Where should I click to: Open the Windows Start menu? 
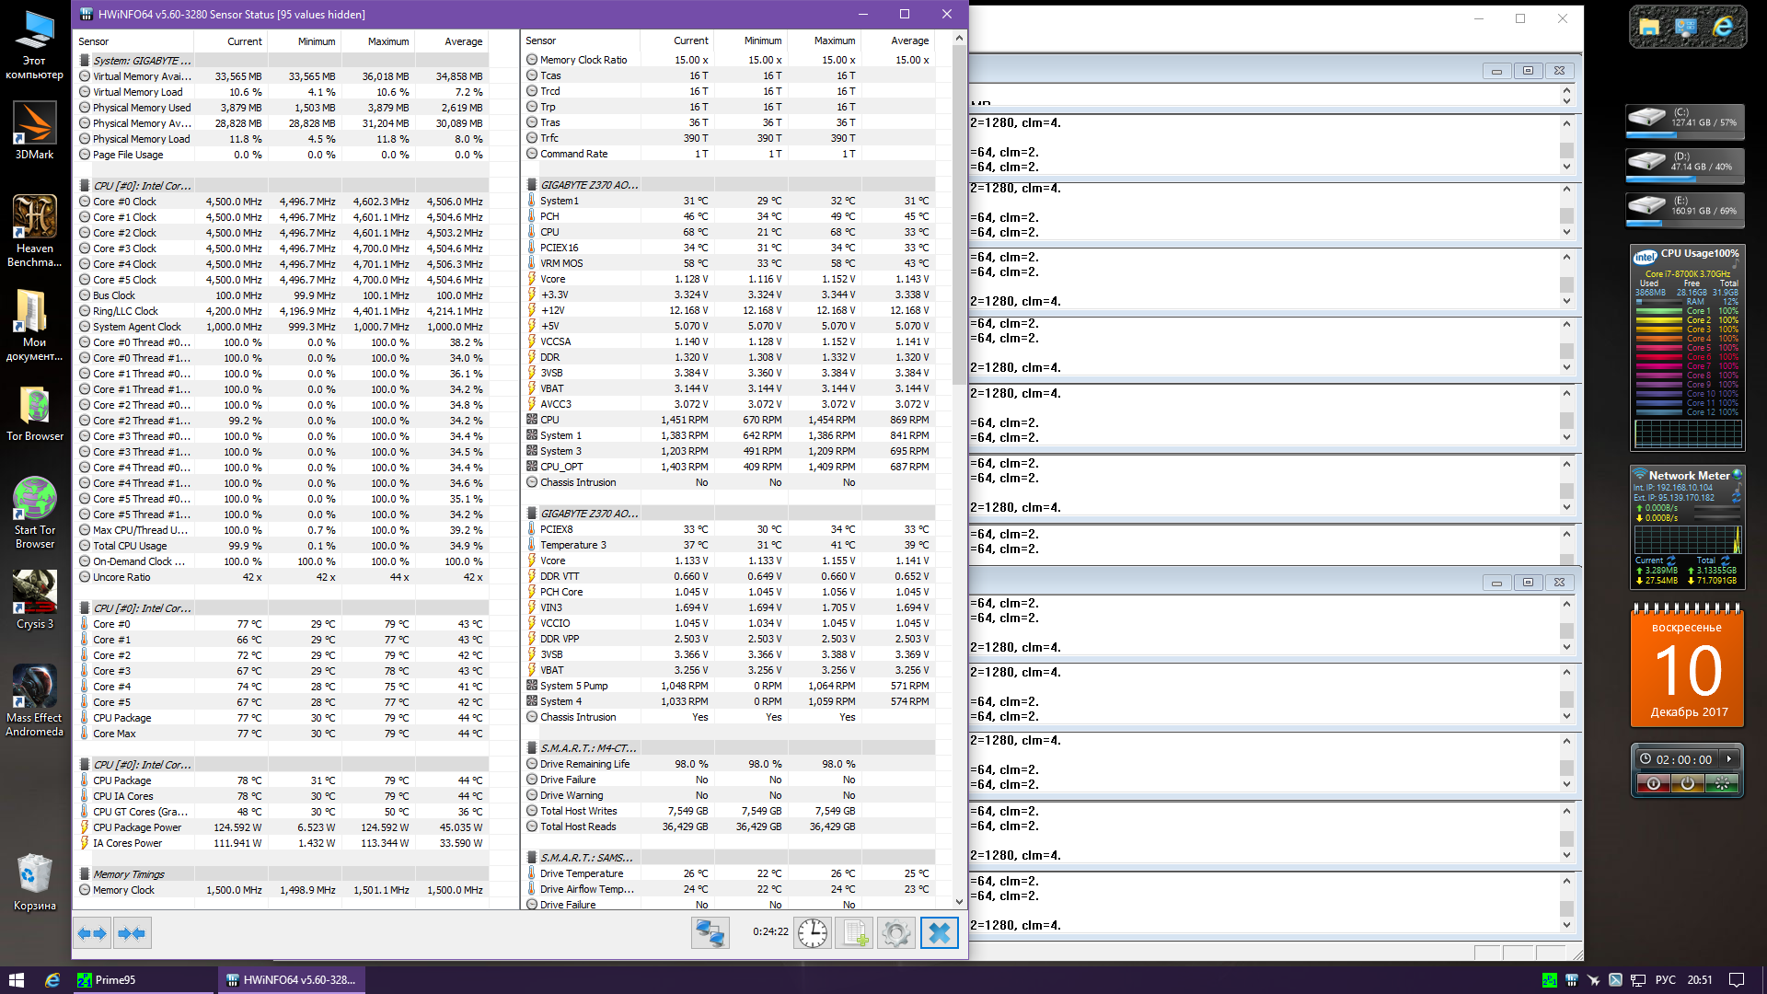tap(16, 980)
